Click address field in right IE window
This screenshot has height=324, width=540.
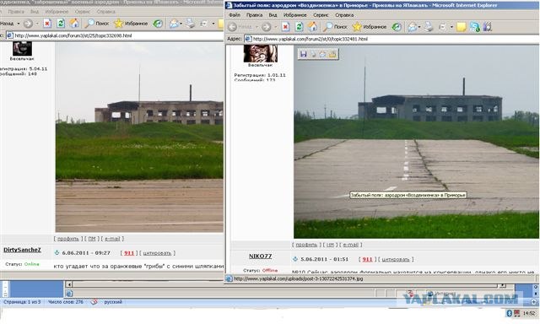pyautogui.click(x=391, y=39)
